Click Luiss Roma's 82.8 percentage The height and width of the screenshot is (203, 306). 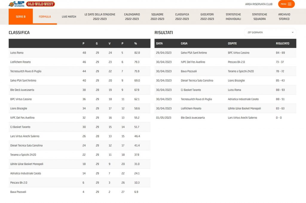coord(137,53)
